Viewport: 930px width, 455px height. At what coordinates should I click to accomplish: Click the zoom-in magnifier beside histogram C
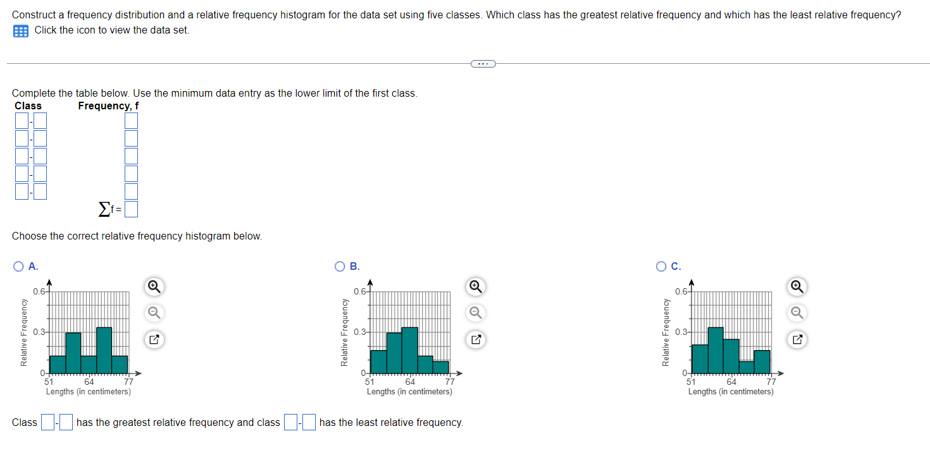pyautogui.click(x=797, y=286)
